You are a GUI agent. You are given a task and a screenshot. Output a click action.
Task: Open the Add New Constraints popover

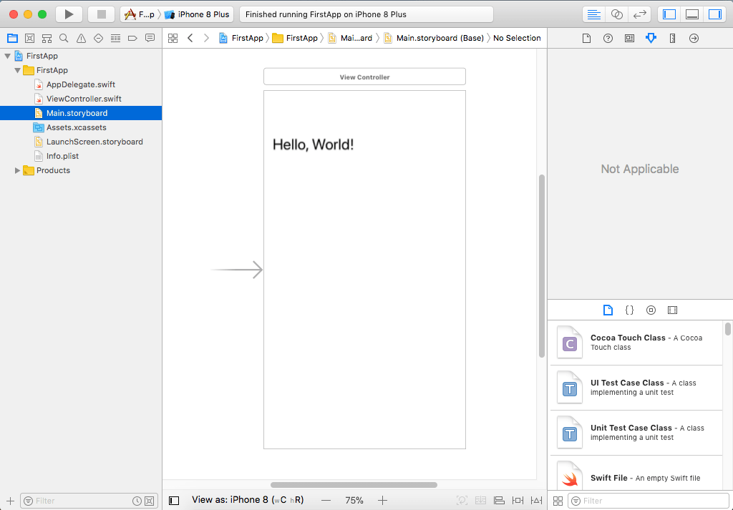coord(518,500)
